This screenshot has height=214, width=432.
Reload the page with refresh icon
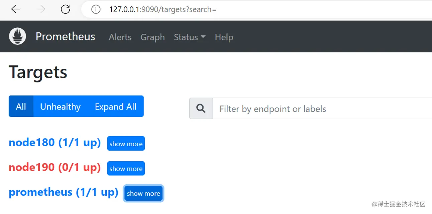tap(65, 9)
